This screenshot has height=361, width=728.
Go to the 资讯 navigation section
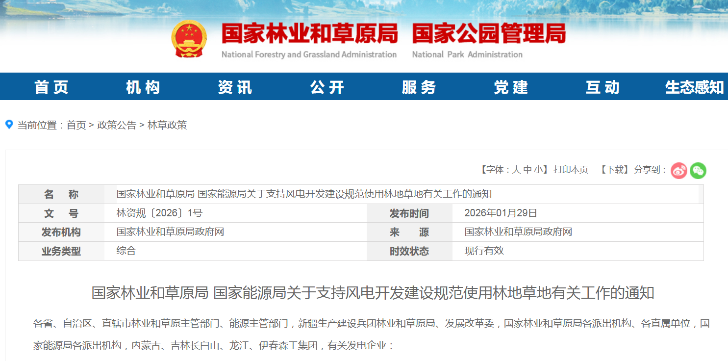point(235,87)
